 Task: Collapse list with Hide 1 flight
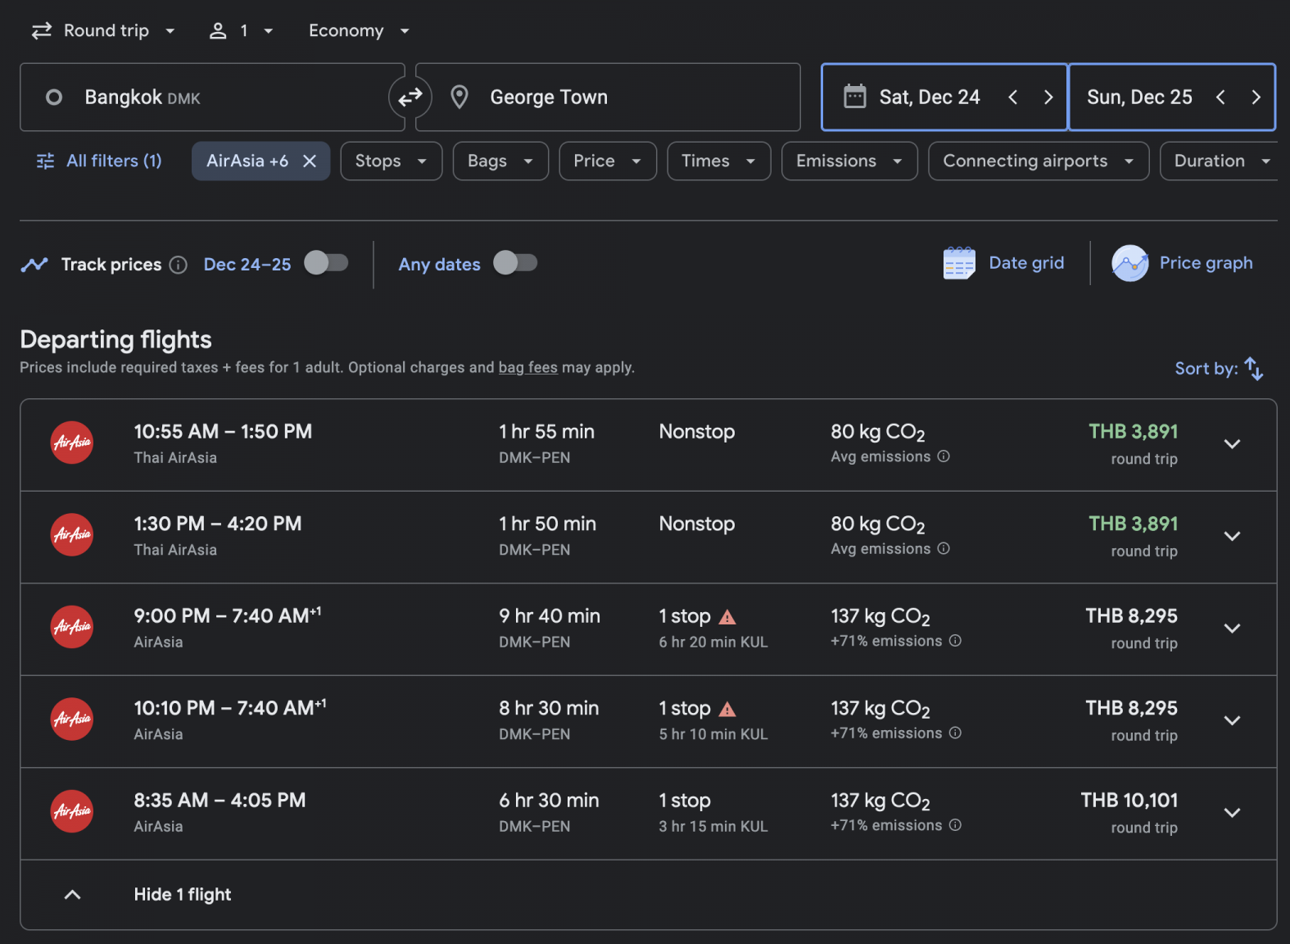pyautogui.click(x=648, y=895)
